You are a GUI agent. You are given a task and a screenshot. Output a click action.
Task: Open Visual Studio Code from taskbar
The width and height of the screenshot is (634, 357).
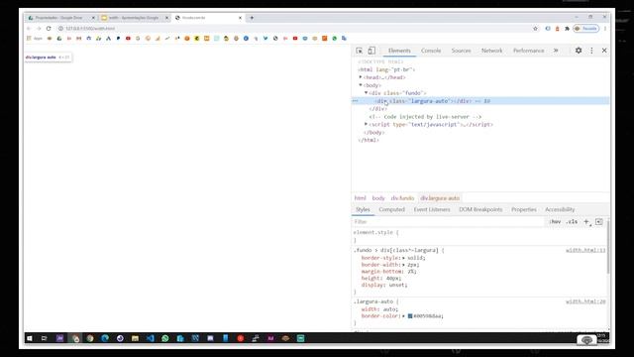point(150,338)
